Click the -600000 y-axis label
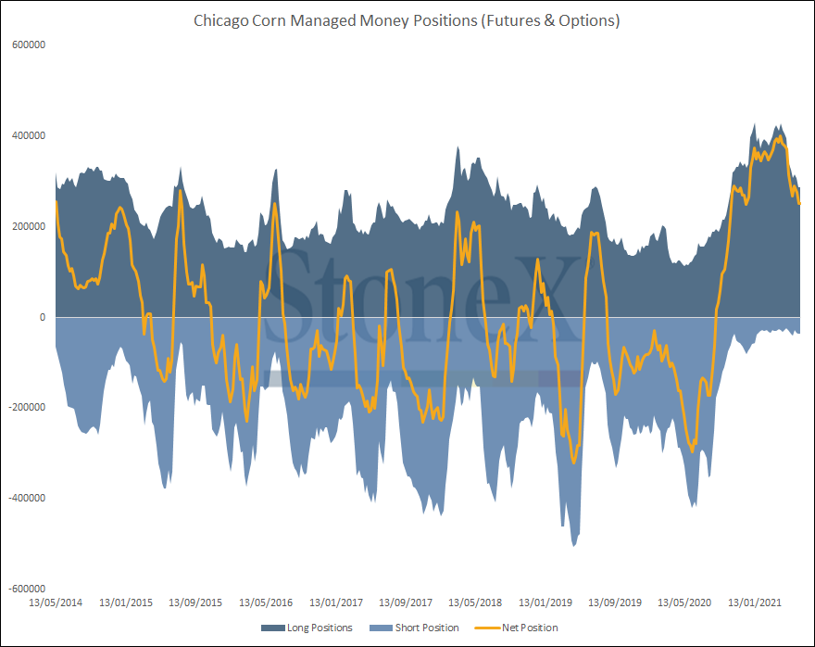Viewport: 815px width, 647px height. [27, 589]
